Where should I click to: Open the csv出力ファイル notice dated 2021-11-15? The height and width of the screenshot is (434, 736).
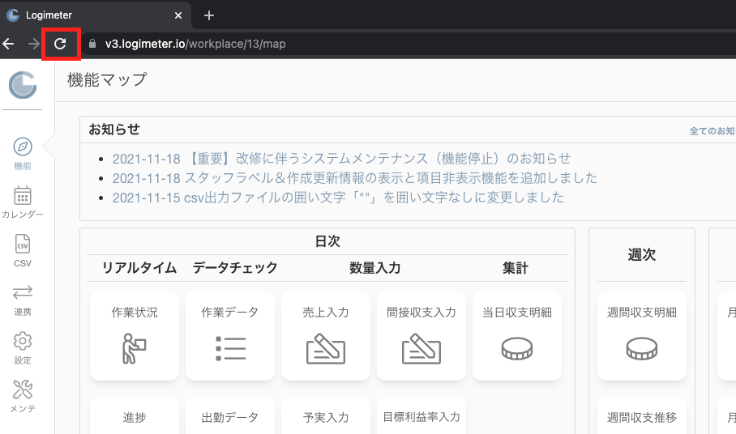pos(338,198)
